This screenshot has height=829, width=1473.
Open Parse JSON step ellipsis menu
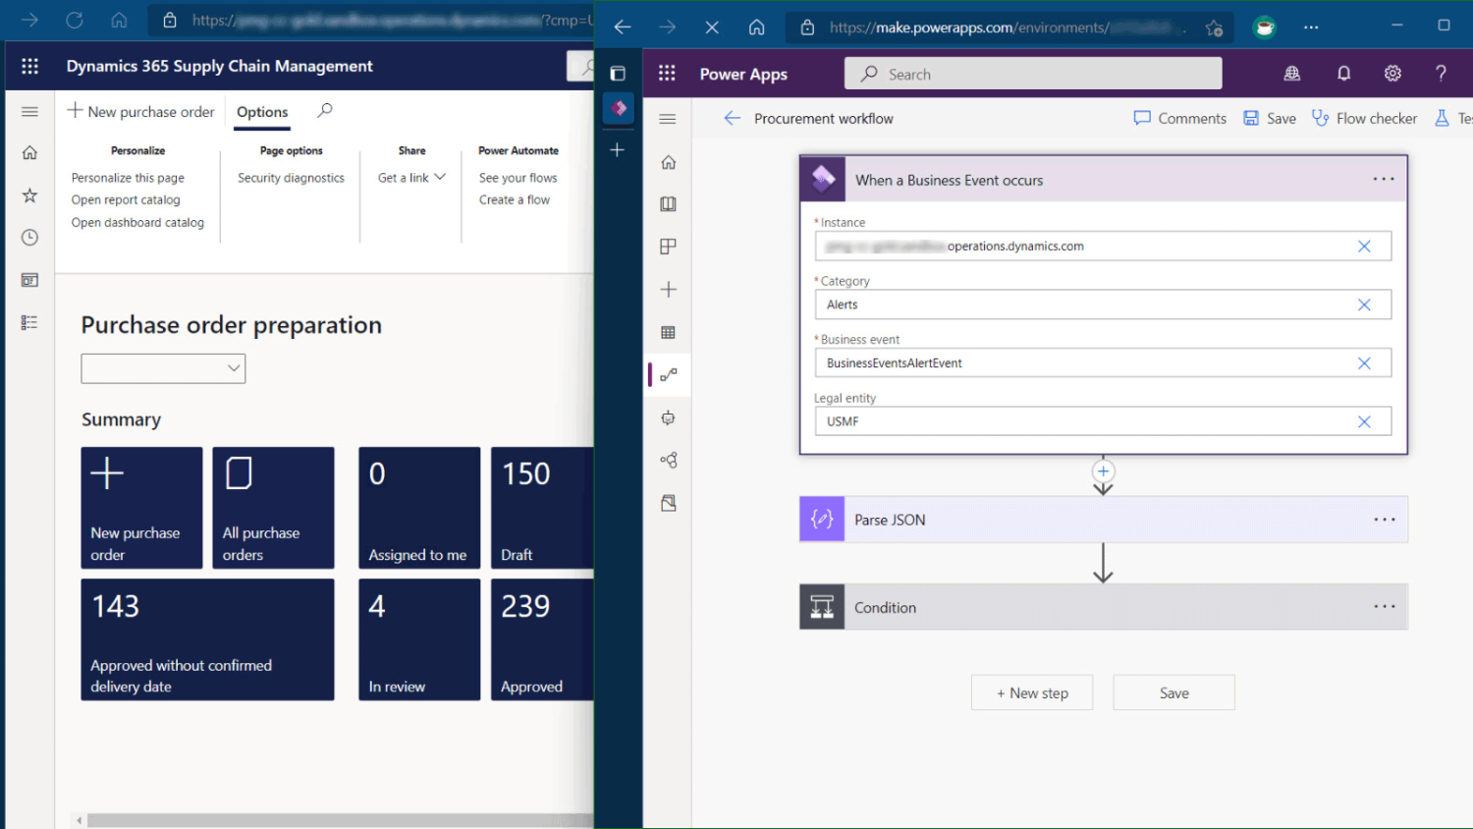tap(1384, 520)
